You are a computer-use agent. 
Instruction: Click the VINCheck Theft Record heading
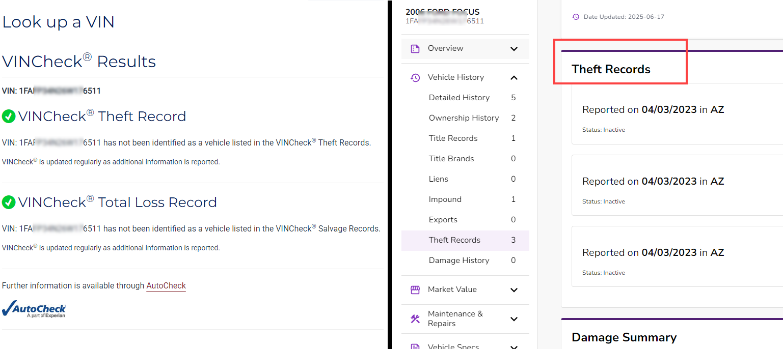pyautogui.click(x=102, y=117)
